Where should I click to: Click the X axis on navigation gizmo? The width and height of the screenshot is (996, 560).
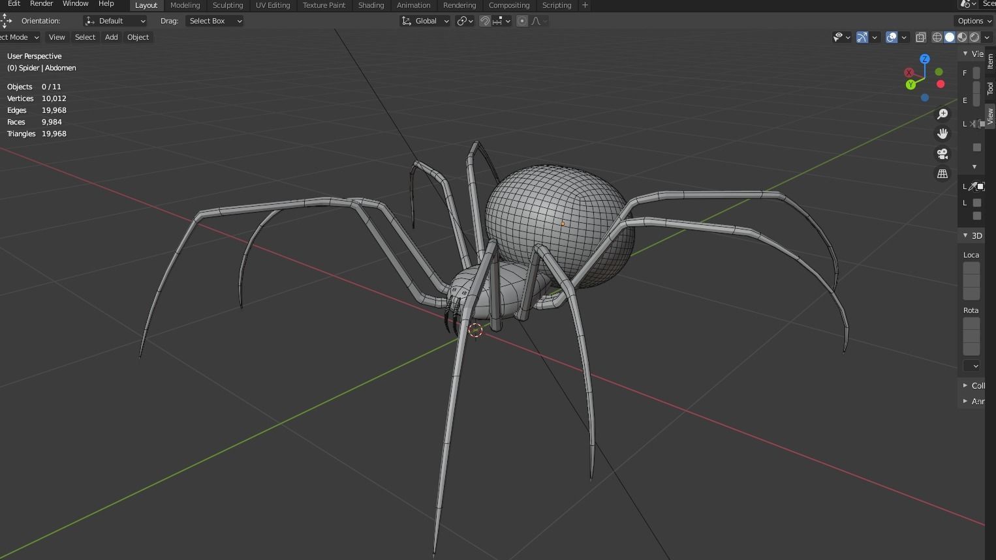[909, 72]
